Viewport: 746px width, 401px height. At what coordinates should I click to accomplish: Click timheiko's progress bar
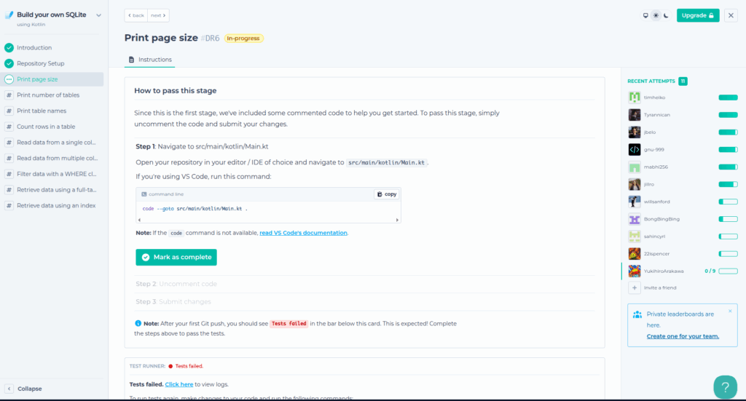728,98
